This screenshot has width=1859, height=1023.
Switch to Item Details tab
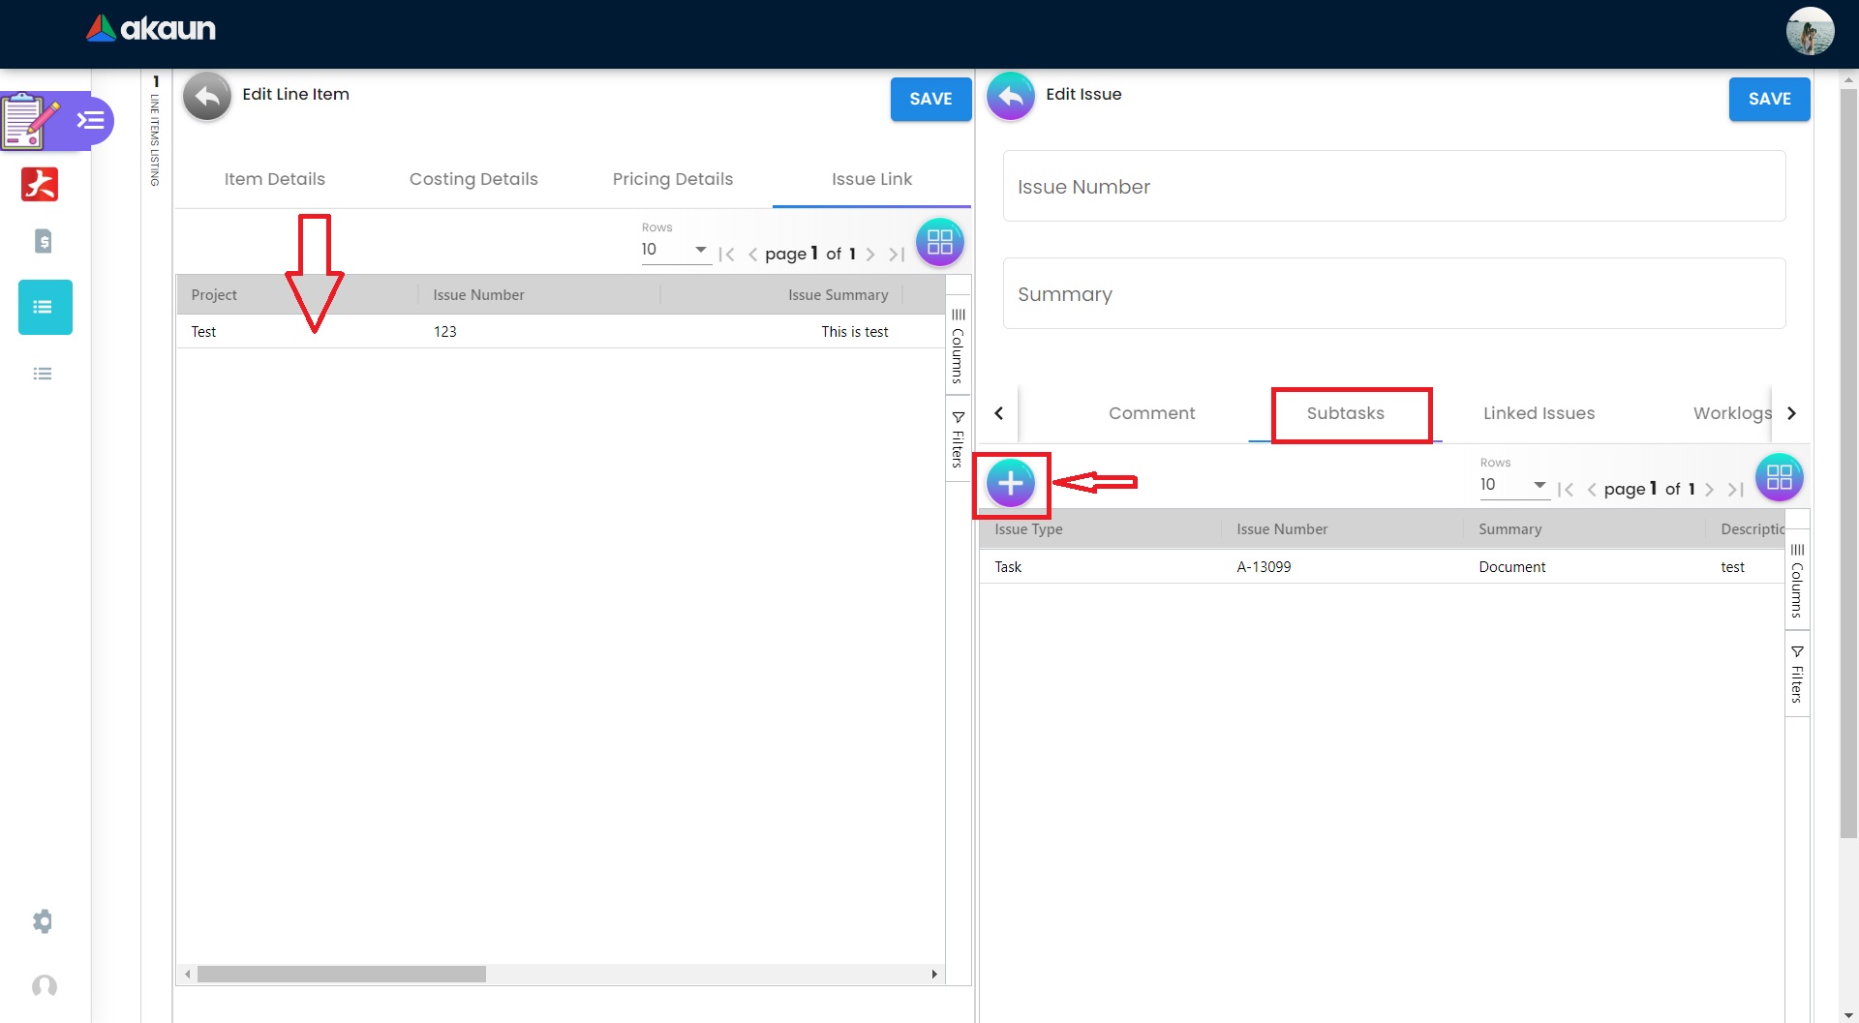275,179
